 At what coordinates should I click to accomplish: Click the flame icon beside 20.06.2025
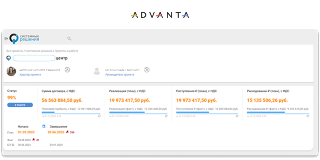tap(67, 132)
